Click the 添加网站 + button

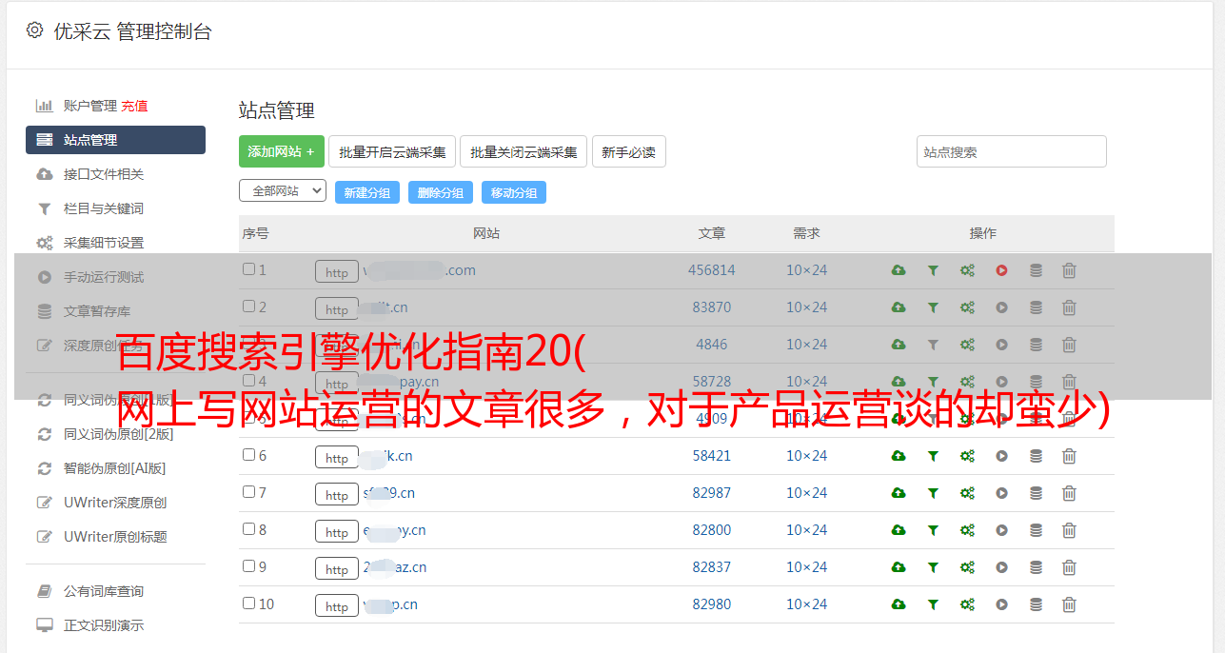[281, 151]
